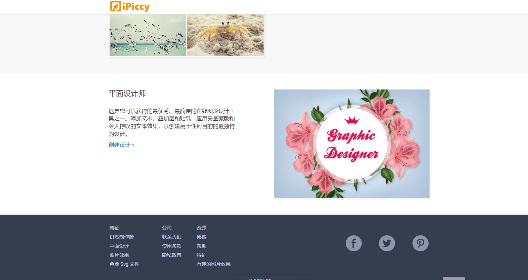The height and width of the screenshot is (280, 528).
Task: Click the 特征 link under 资源
Action: (x=201, y=255)
